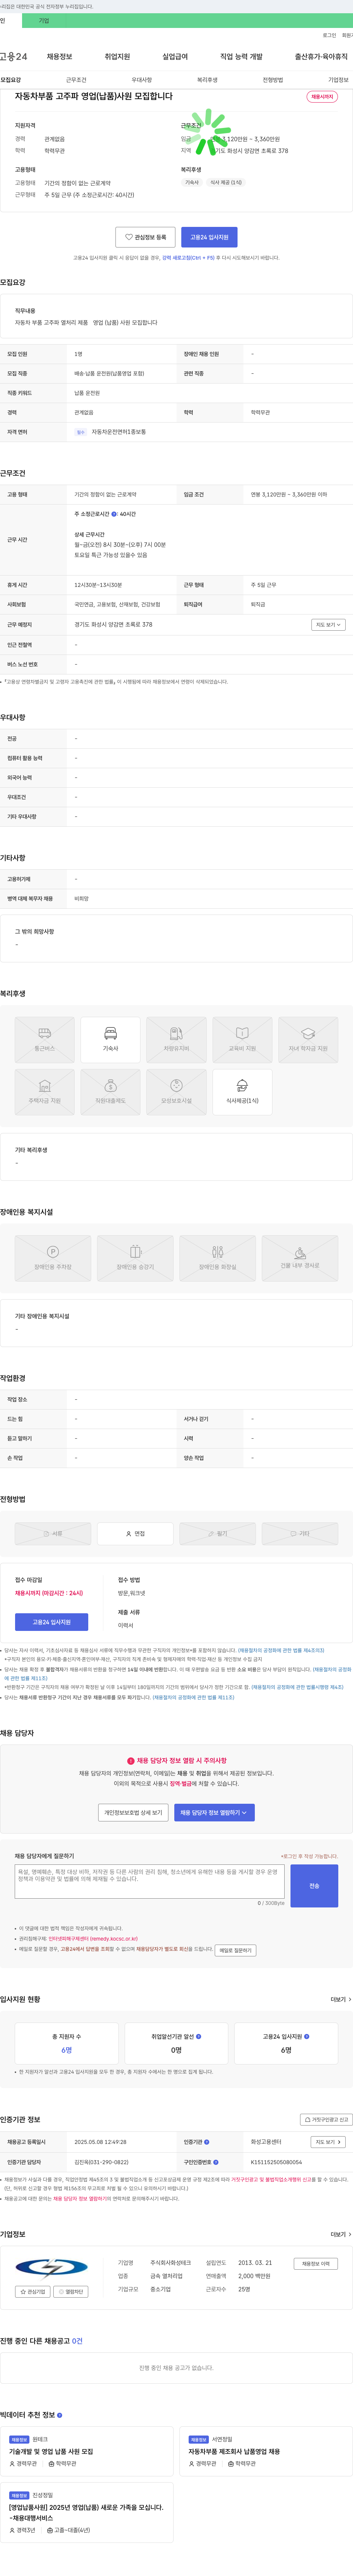Click the 통근버스 welfare icon
Image resolution: width=353 pixels, height=2576 pixels.
click(x=44, y=1040)
